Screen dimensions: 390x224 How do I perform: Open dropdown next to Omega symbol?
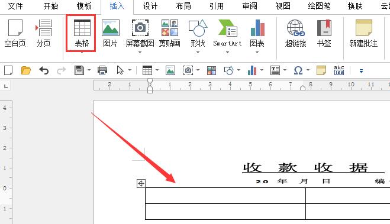(308, 70)
